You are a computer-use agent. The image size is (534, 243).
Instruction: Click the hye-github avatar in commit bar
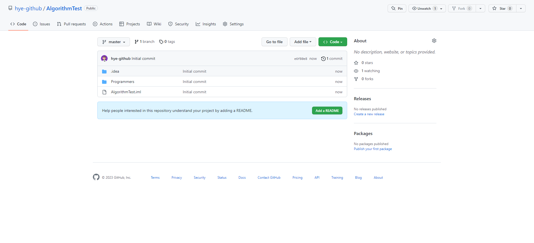pos(104,58)
